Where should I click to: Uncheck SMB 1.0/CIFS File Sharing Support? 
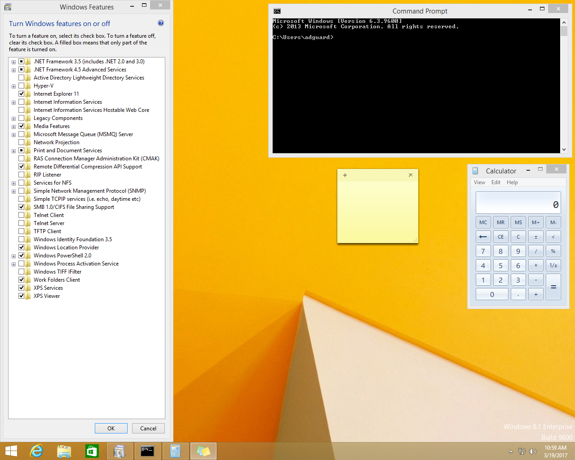click(21, 207)
